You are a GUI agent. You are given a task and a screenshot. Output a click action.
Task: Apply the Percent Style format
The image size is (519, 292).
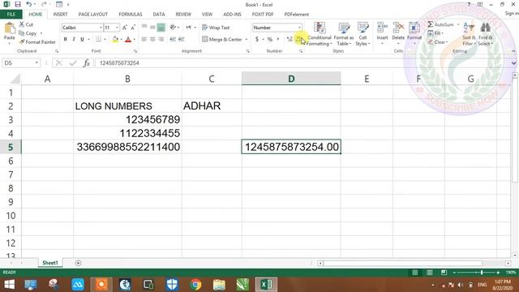click(270, 40)
